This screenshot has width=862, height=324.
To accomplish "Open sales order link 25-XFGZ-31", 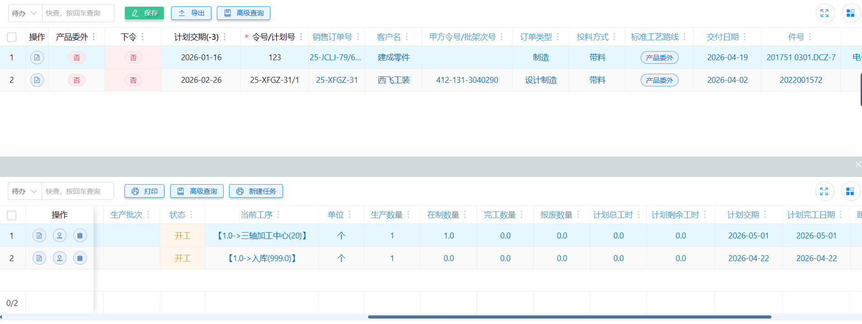I will pos(337,80).
